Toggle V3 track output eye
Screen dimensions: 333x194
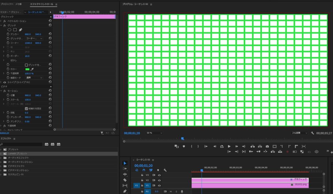[159, 175]
